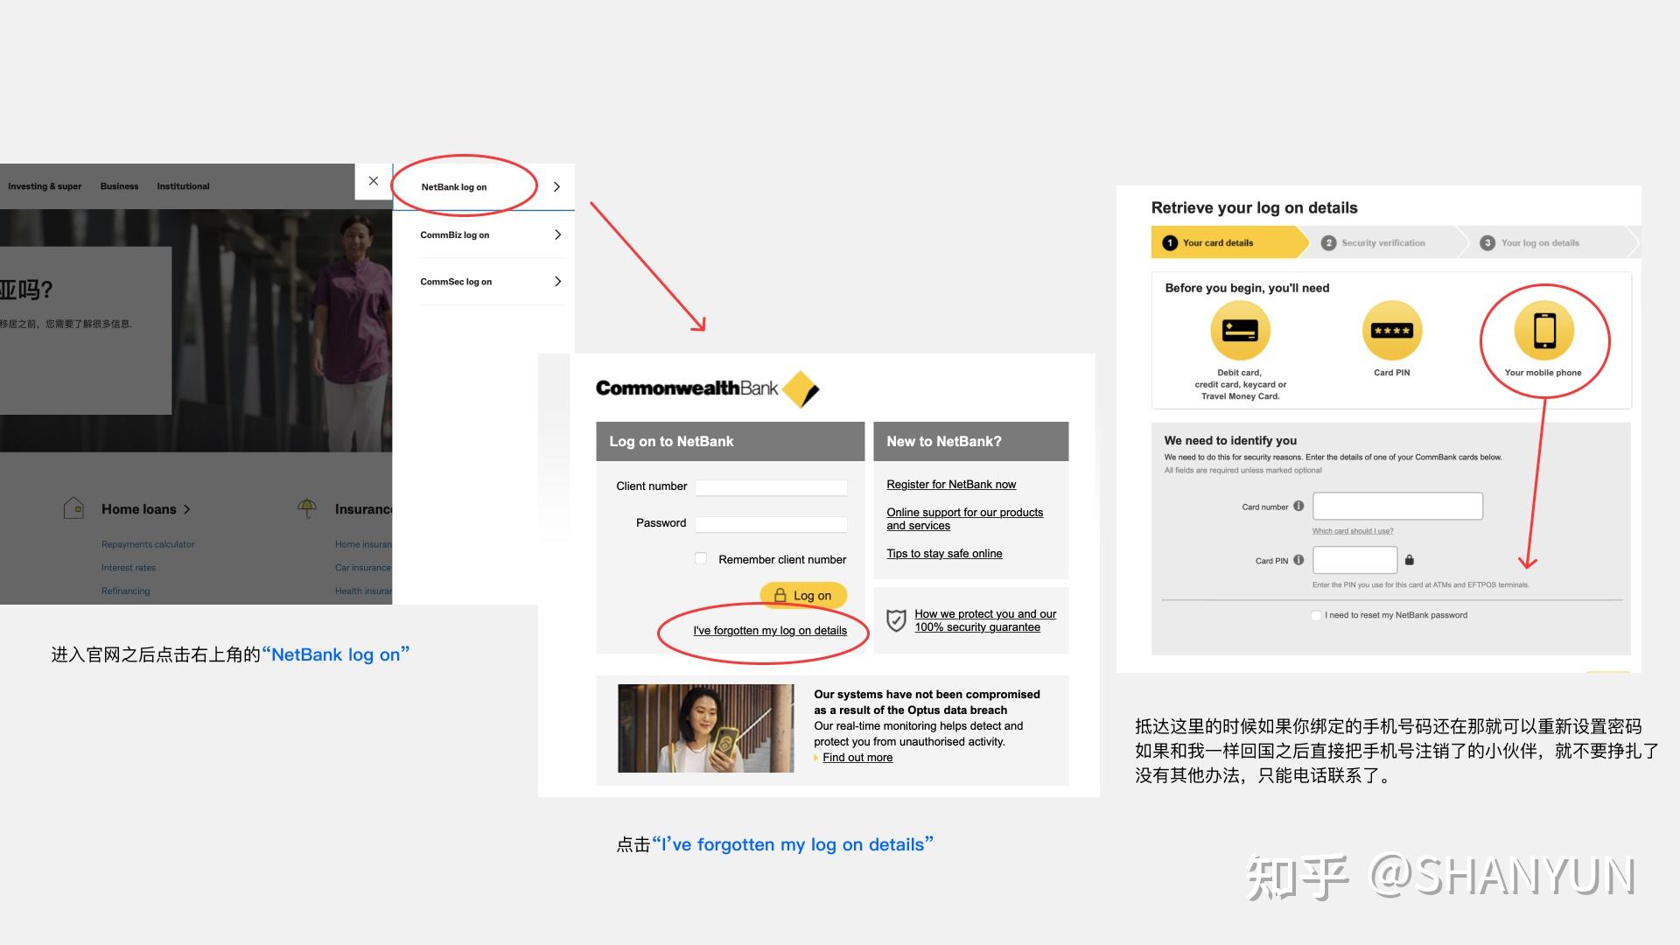Click the Log on button
The image size is (1680, 945).
804,594
